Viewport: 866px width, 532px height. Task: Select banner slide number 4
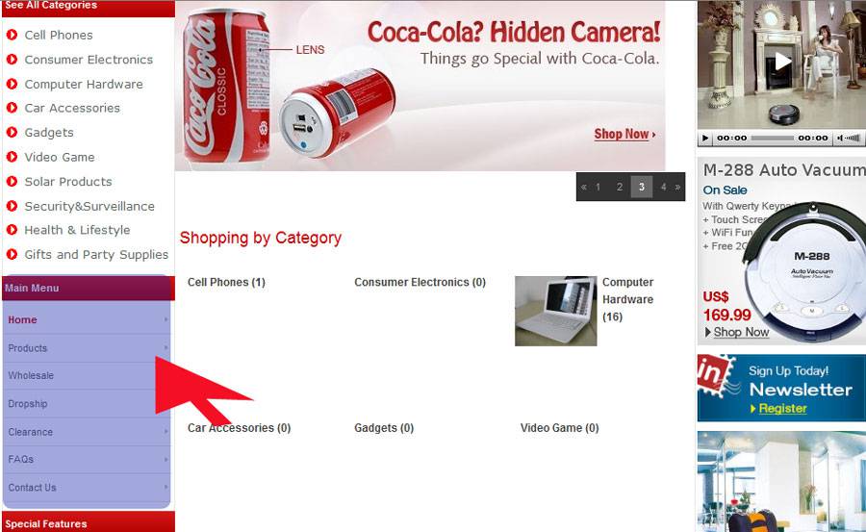(x=663, y=188)
